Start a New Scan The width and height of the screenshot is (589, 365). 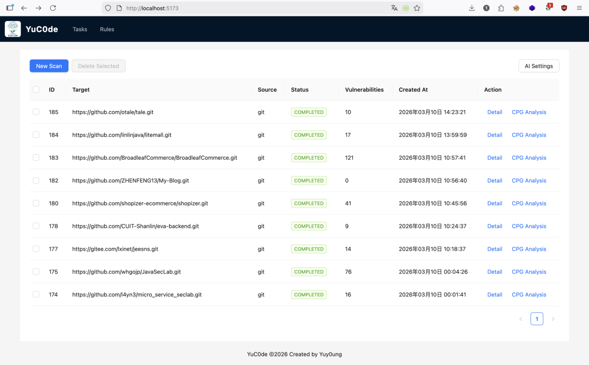click(49, 66)
